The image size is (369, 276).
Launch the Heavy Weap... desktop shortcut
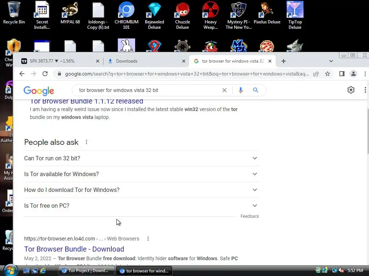[210, 15]
